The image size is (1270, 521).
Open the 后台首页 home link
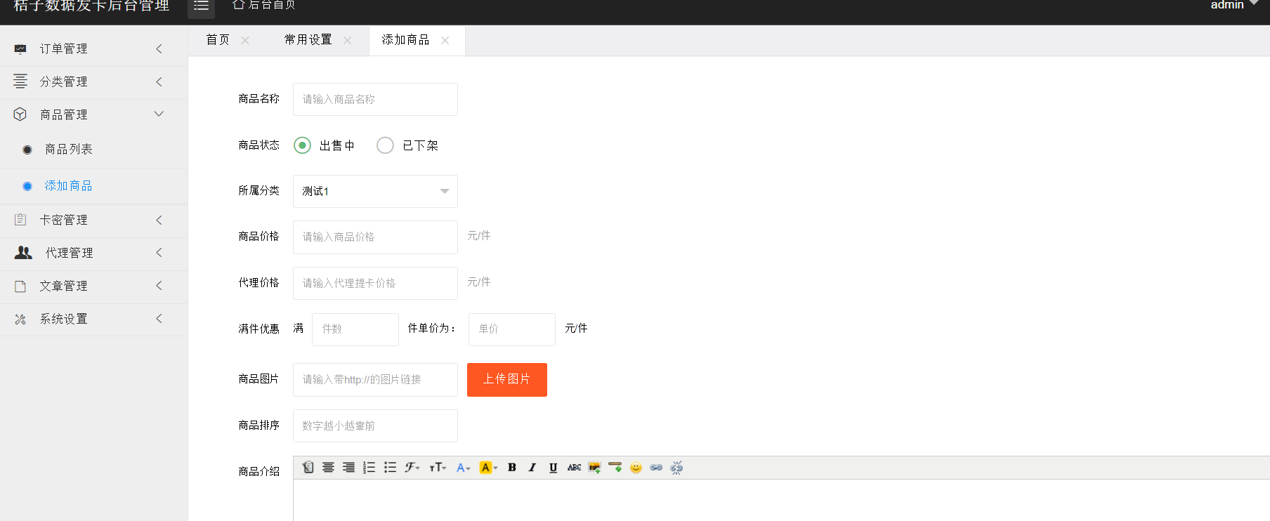264,5
